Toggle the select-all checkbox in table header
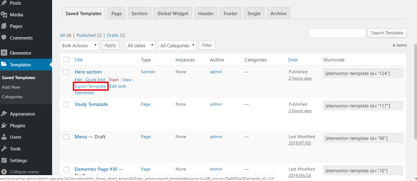Screen dimensions: 417x181 click(66, 60)
